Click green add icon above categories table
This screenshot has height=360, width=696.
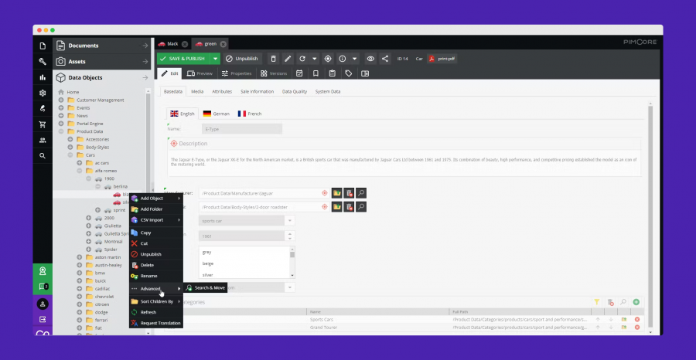636,302
